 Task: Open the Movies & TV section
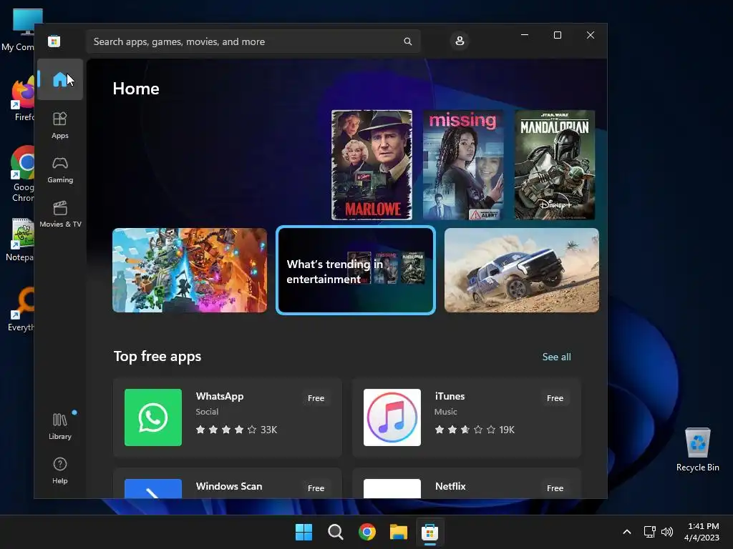60,214
